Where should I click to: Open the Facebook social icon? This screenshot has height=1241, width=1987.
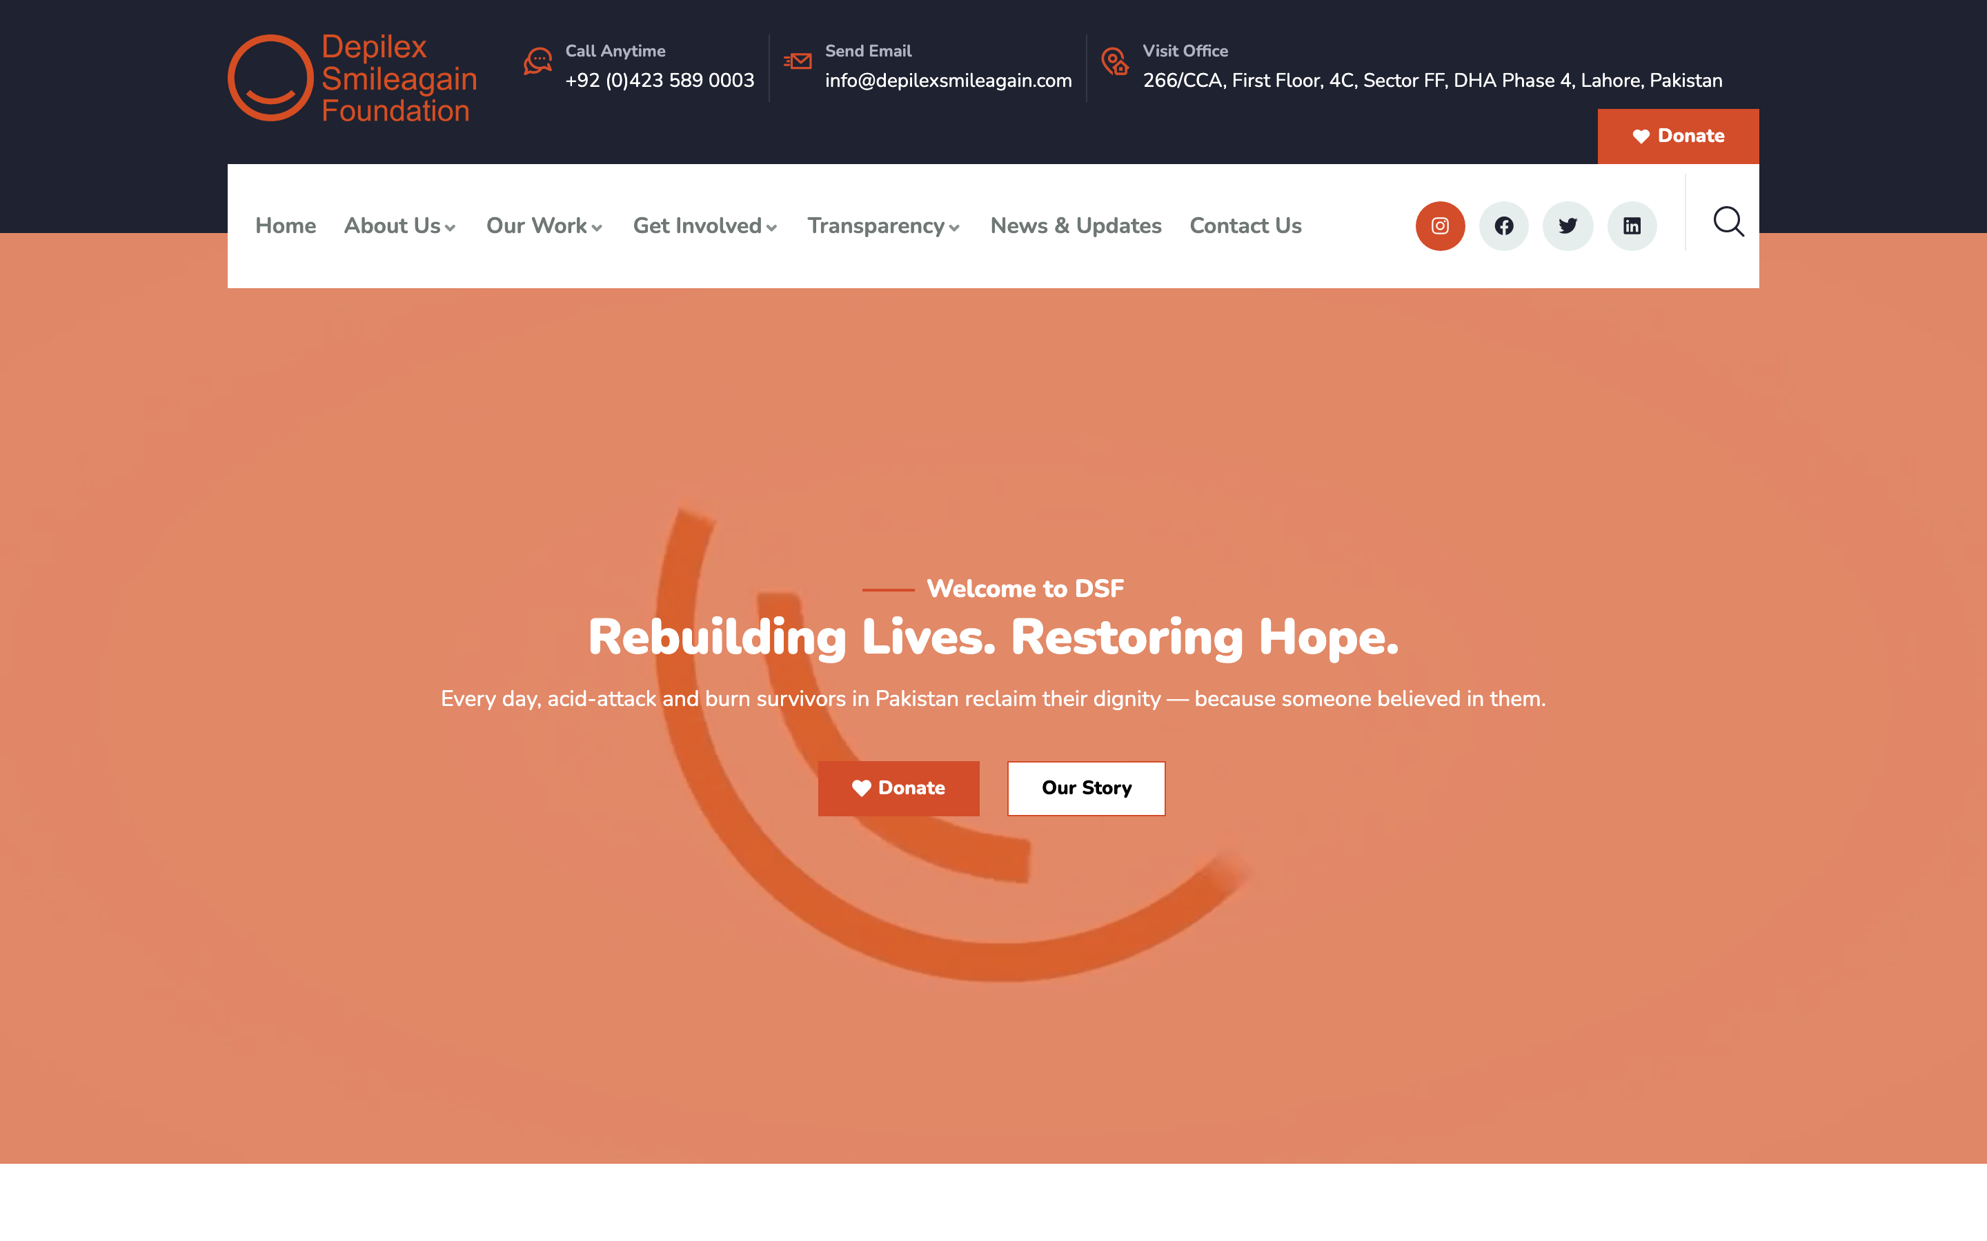point(1503,225)
